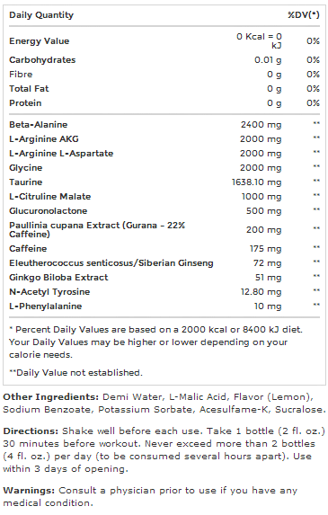This screenshot has height=515, width=328.
Task: Click the Daily Quantity header
Action: click(41, 15)
